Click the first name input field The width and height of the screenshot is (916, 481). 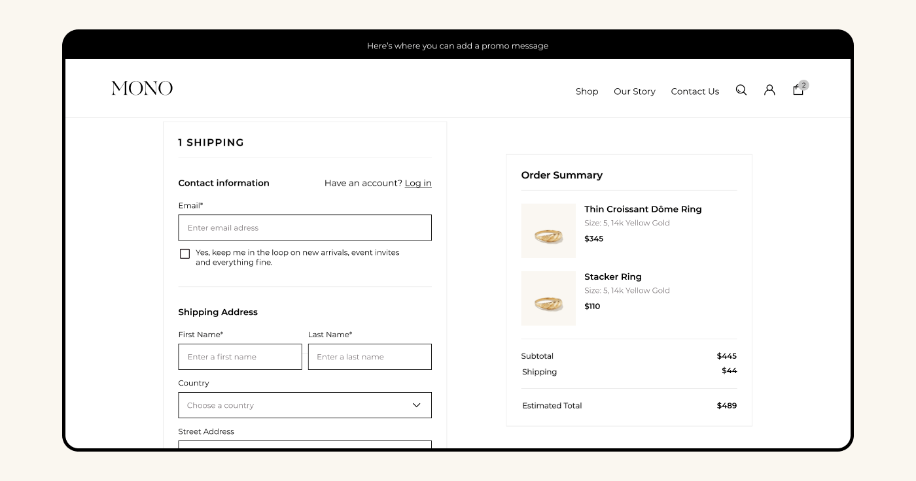(x=239, y=357)
